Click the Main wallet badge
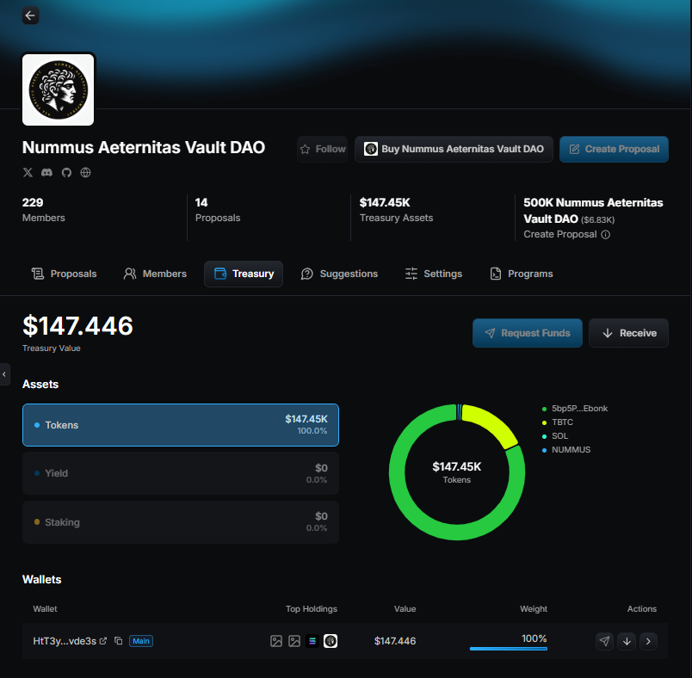 141,641
